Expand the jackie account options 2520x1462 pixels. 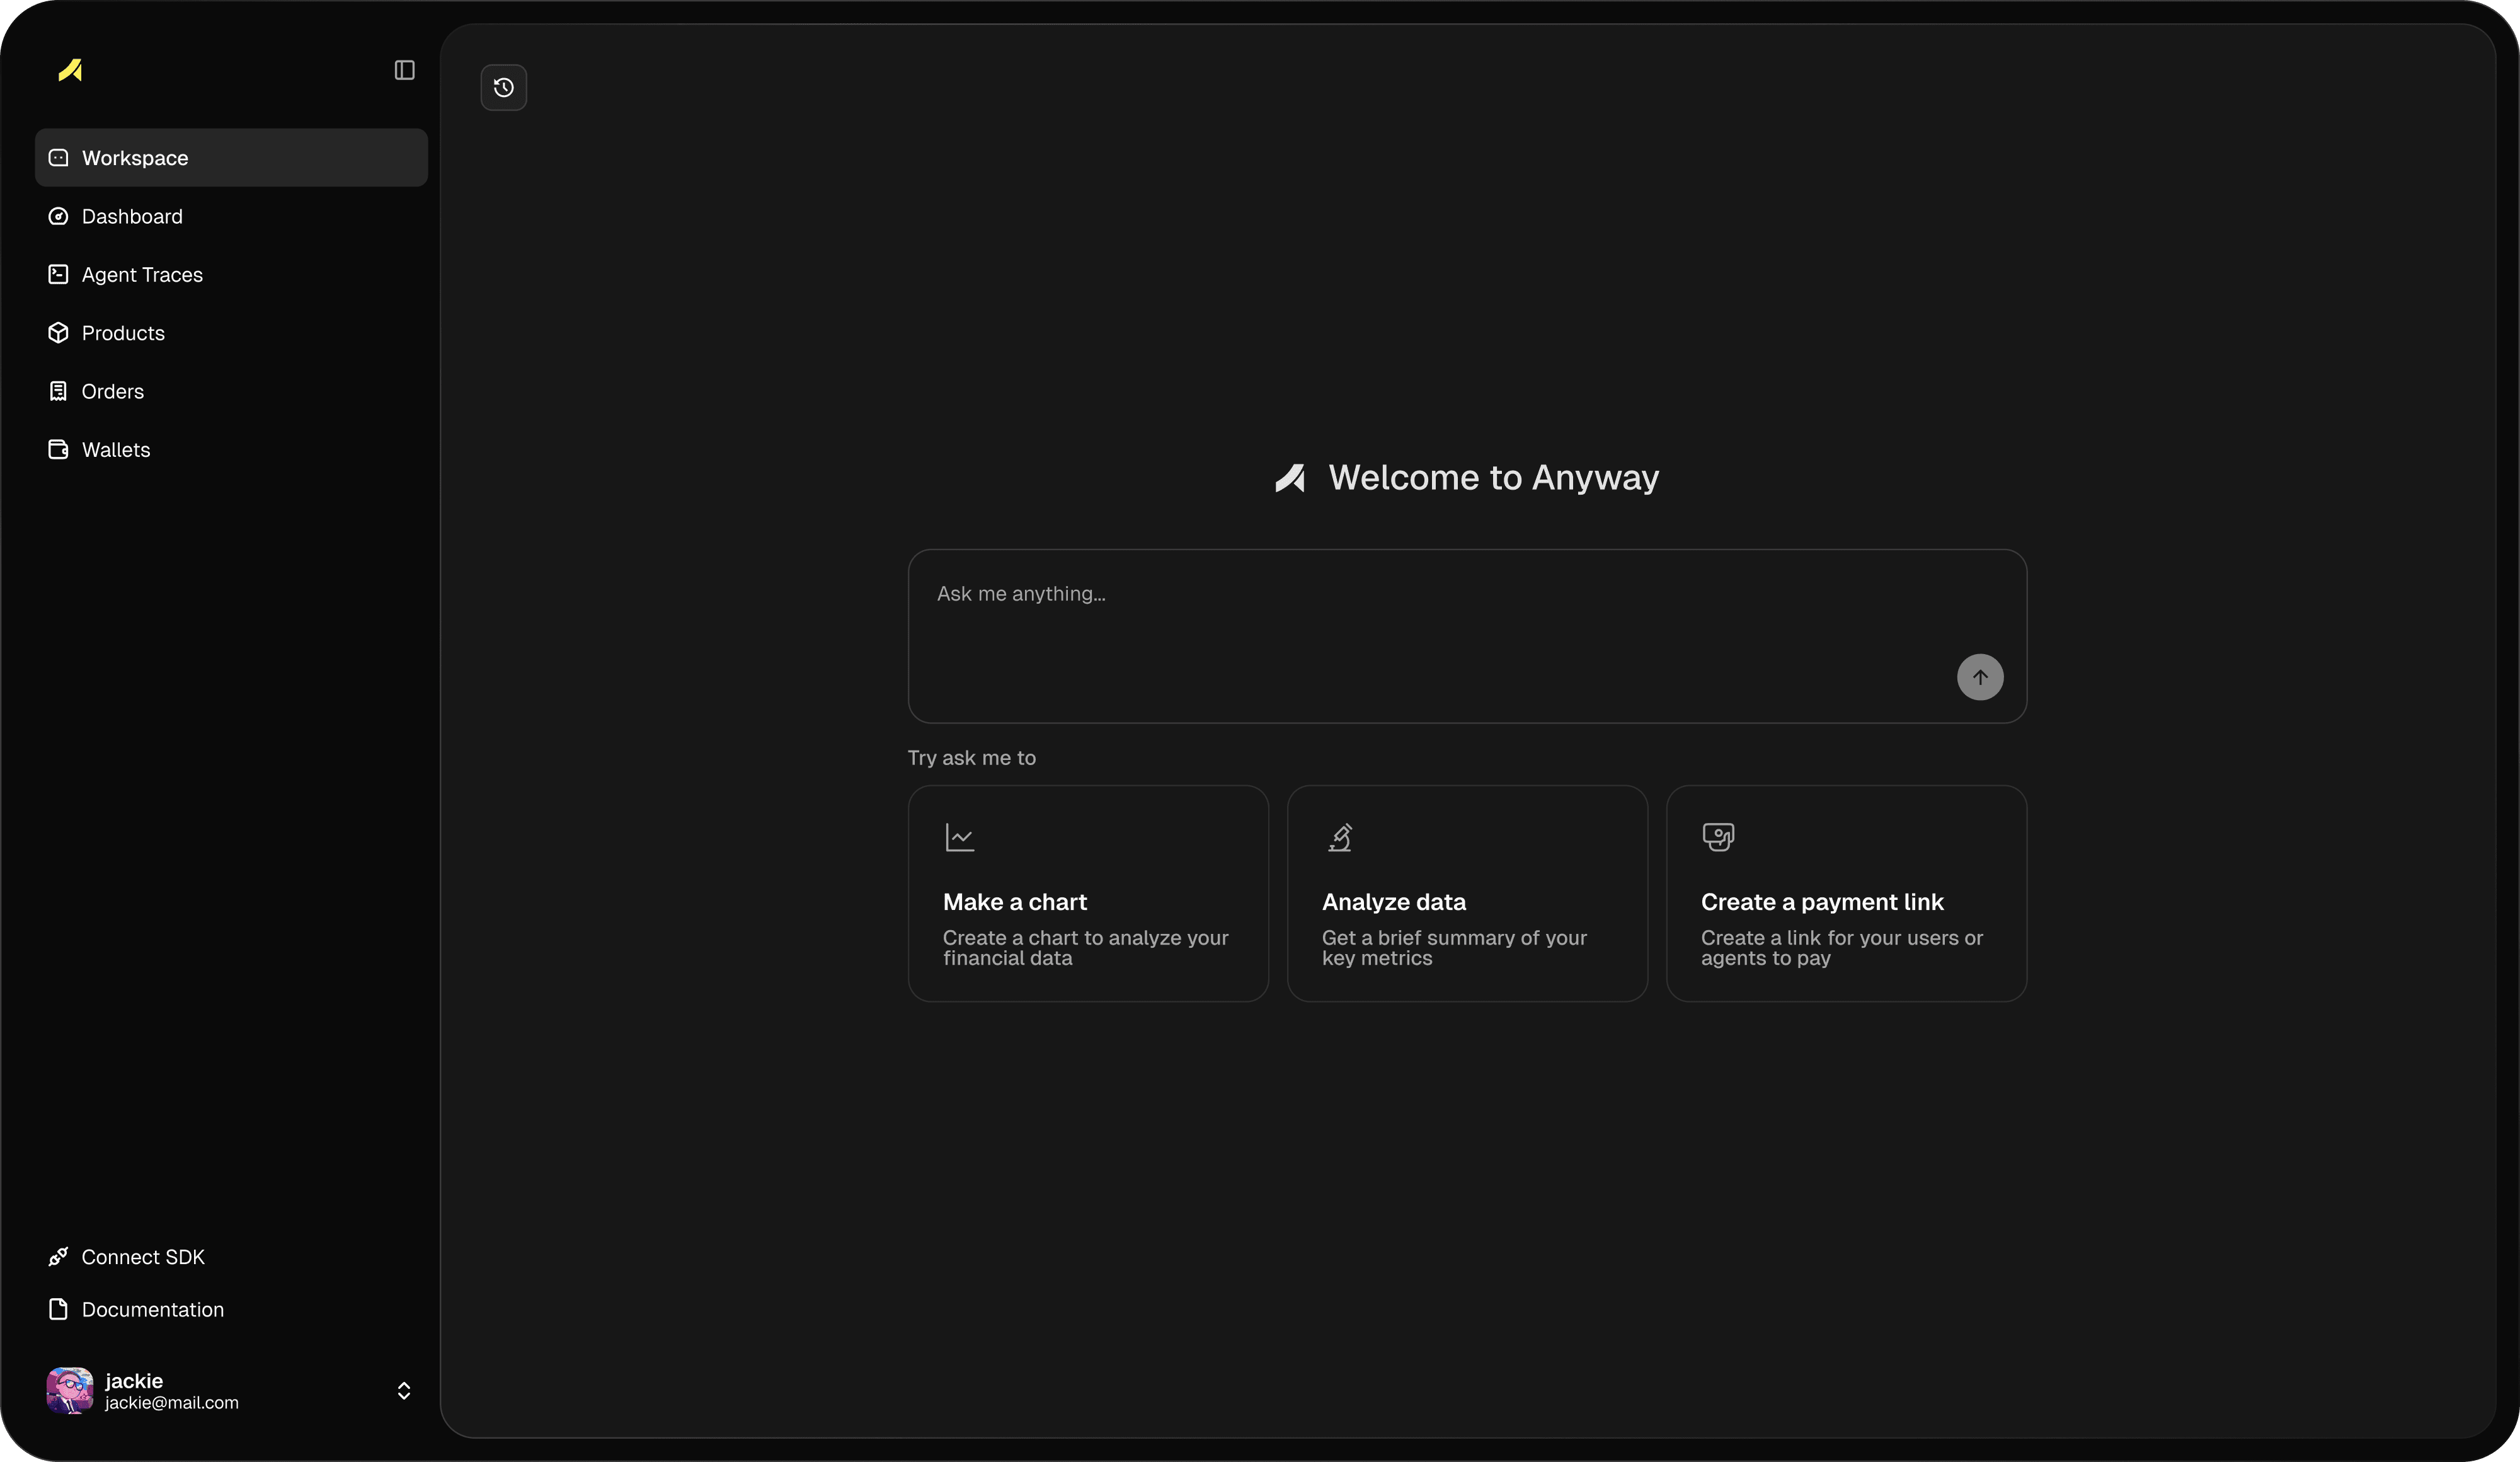(403, 1390)
